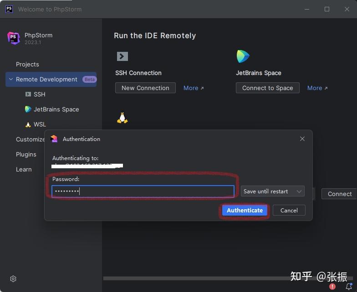The image size is (357, 292).
Task: Open settings via the gear icon
Action: pos(13,278)
